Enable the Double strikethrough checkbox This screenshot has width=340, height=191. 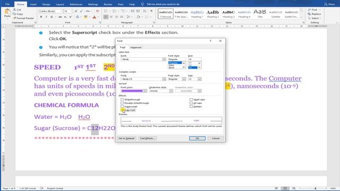(x=122, y=103)
